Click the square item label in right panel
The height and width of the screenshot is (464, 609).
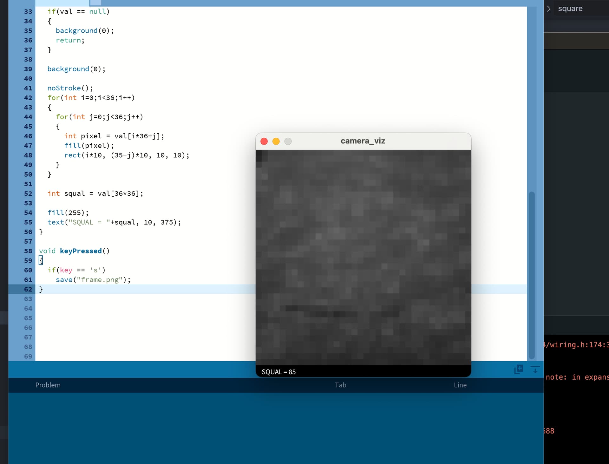pyautogui.click(x=570, y=9)
